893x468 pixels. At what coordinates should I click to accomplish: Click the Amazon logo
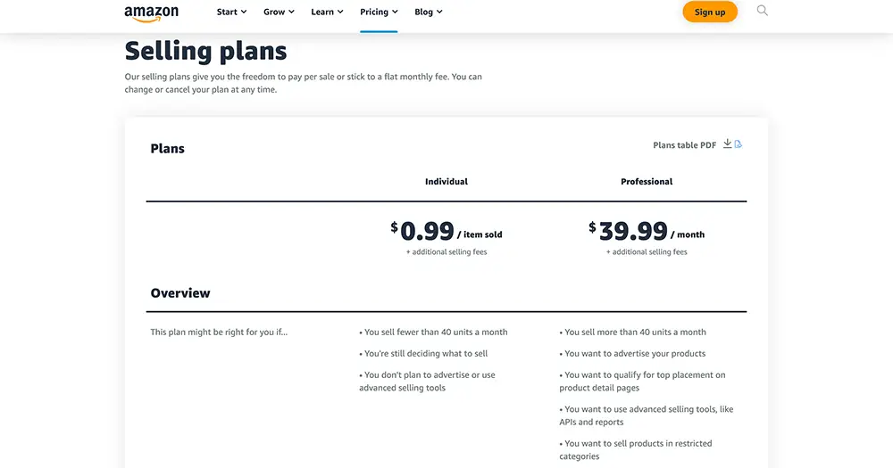coord(151,12)
